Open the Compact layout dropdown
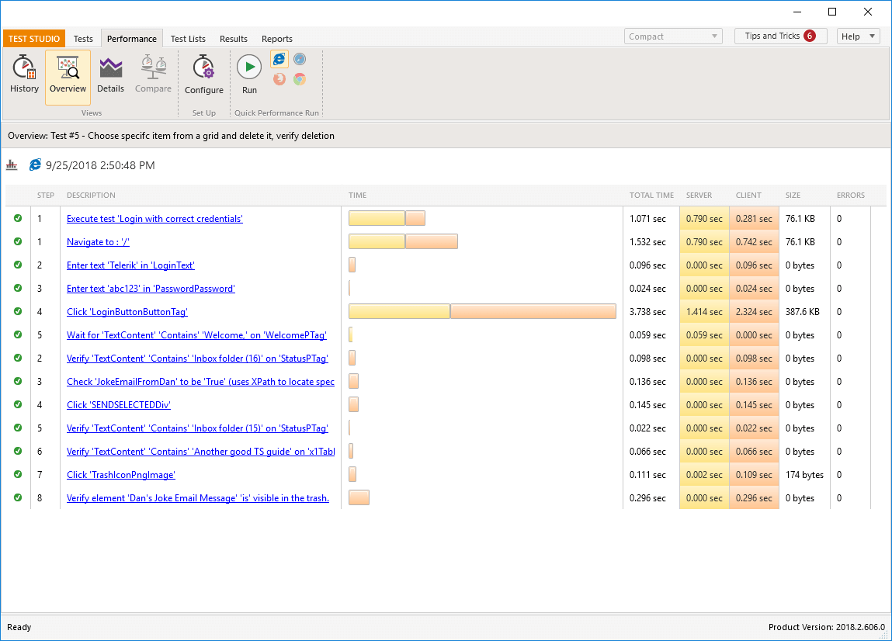Viewport: 892px width, 641px height. tap(673, 36)
